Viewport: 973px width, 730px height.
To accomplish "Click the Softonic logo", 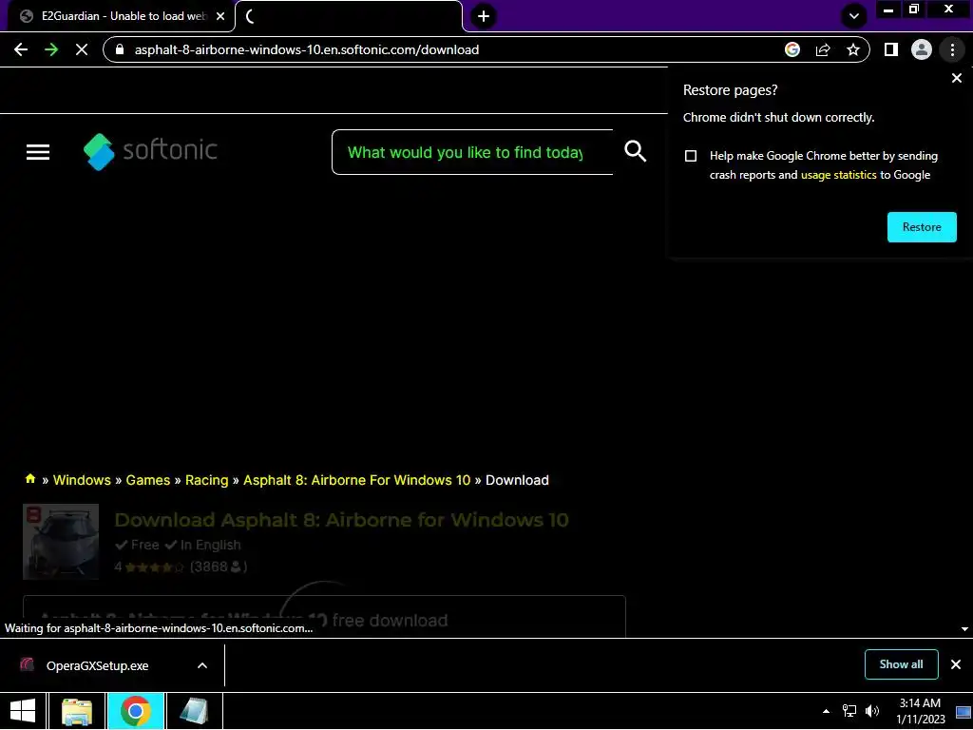I will 150,151.
